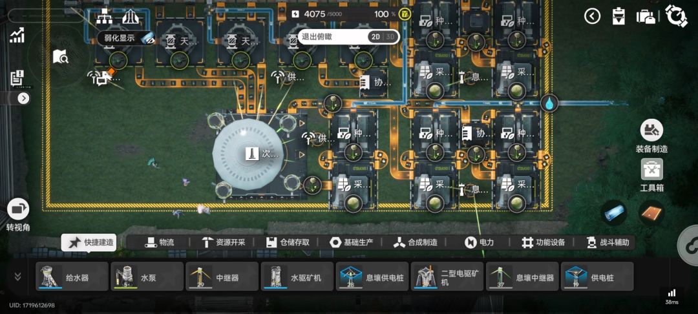Open the production statistics chart icon

pyautogui.click(x=17, y=36)
